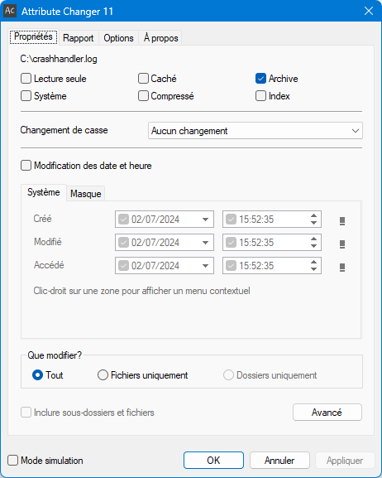Increase the Accédé time with up arrow

click(x=314, y=262)
